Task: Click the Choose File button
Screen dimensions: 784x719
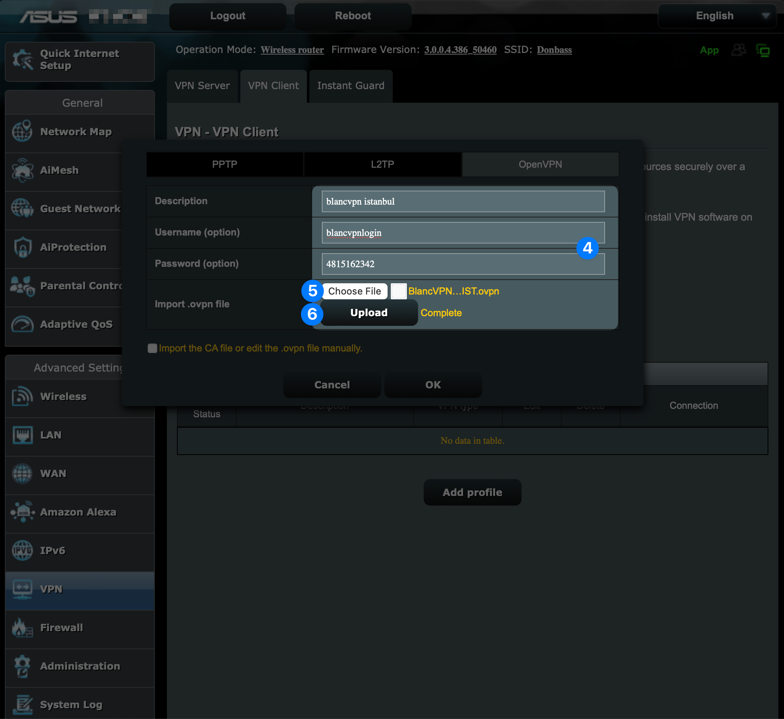Action: [x=354, y=291]
